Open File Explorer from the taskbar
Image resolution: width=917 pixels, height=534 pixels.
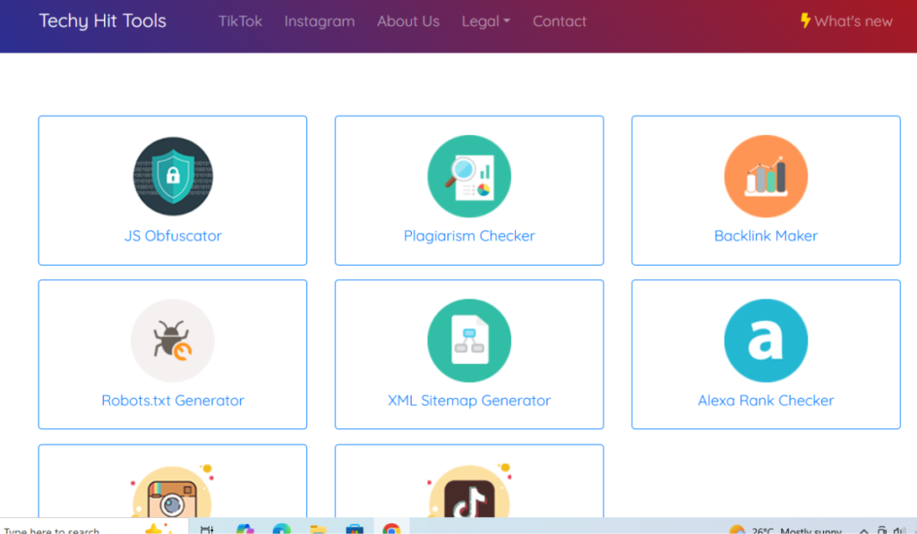click(x=318, y=529)
